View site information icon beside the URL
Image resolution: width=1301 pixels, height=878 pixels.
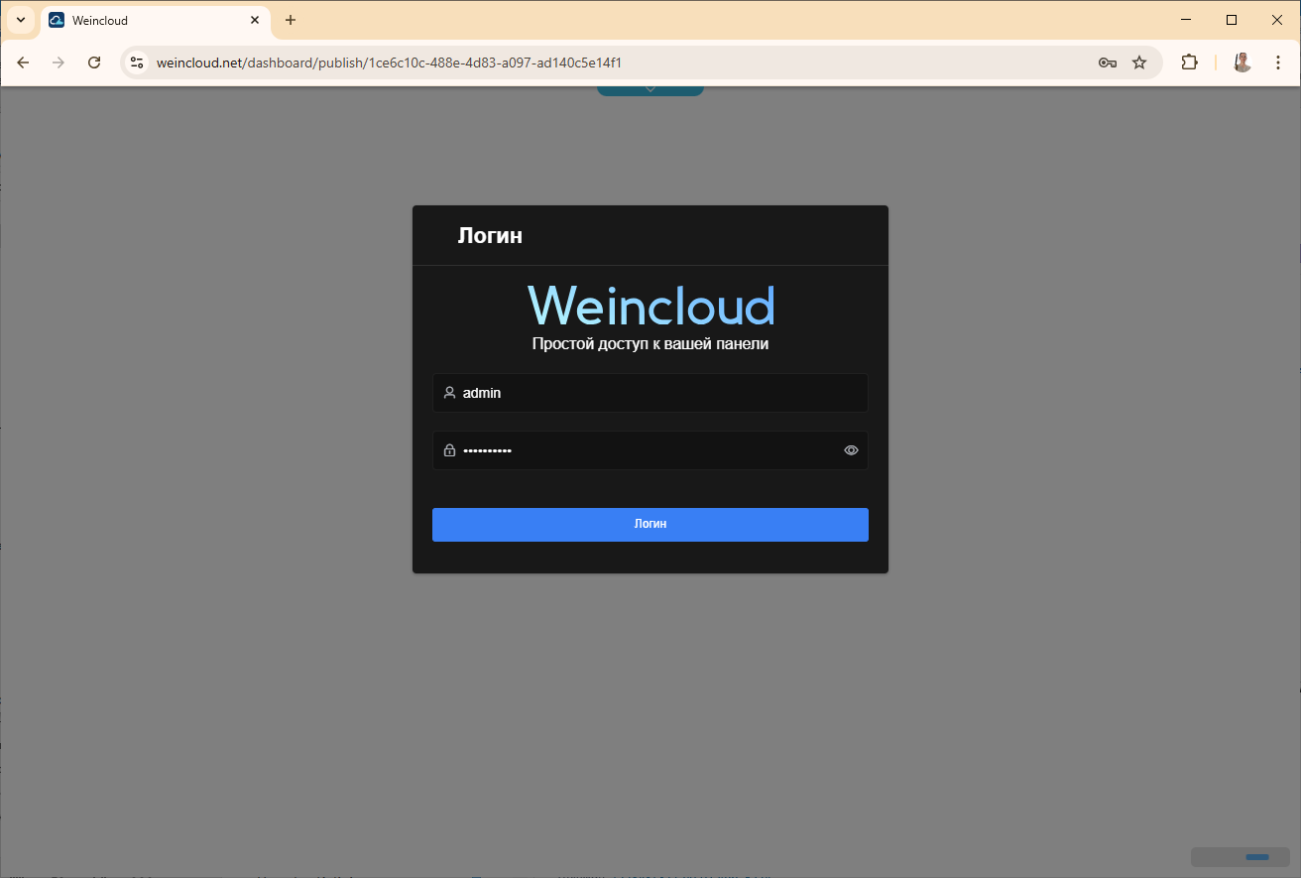pos(138,63)
